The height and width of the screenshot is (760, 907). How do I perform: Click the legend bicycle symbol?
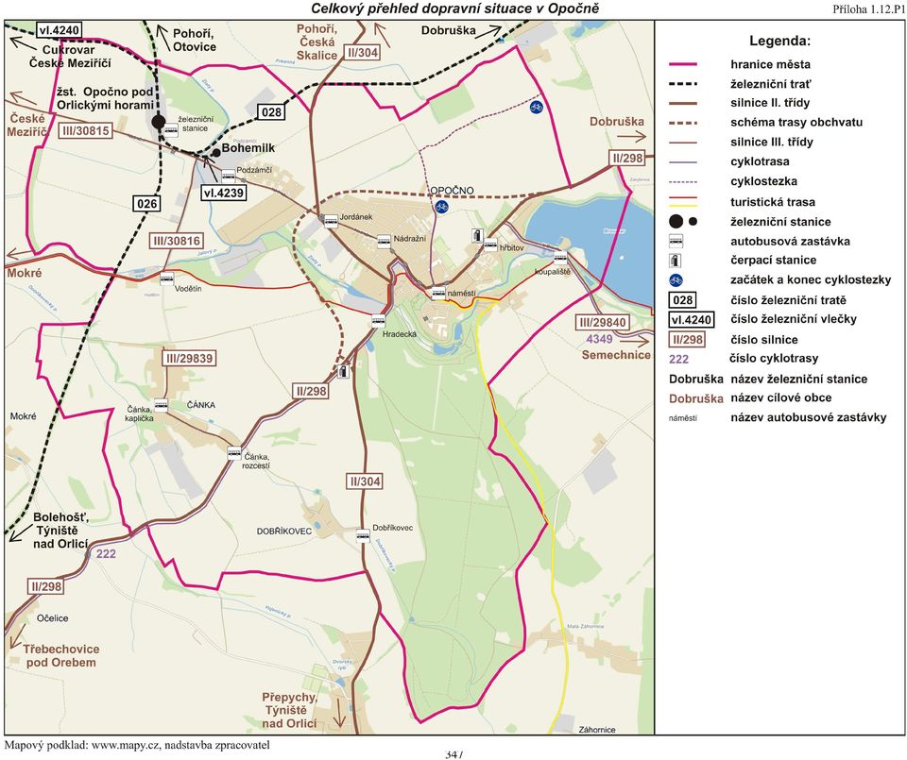tap(675, 280)
